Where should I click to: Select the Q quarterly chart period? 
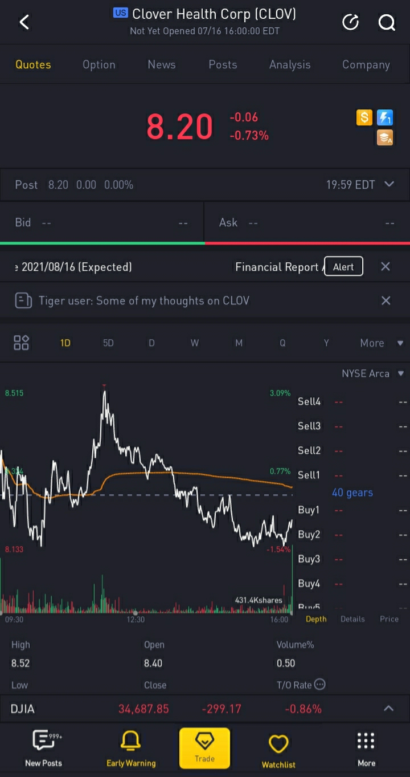tap(282, 343)
